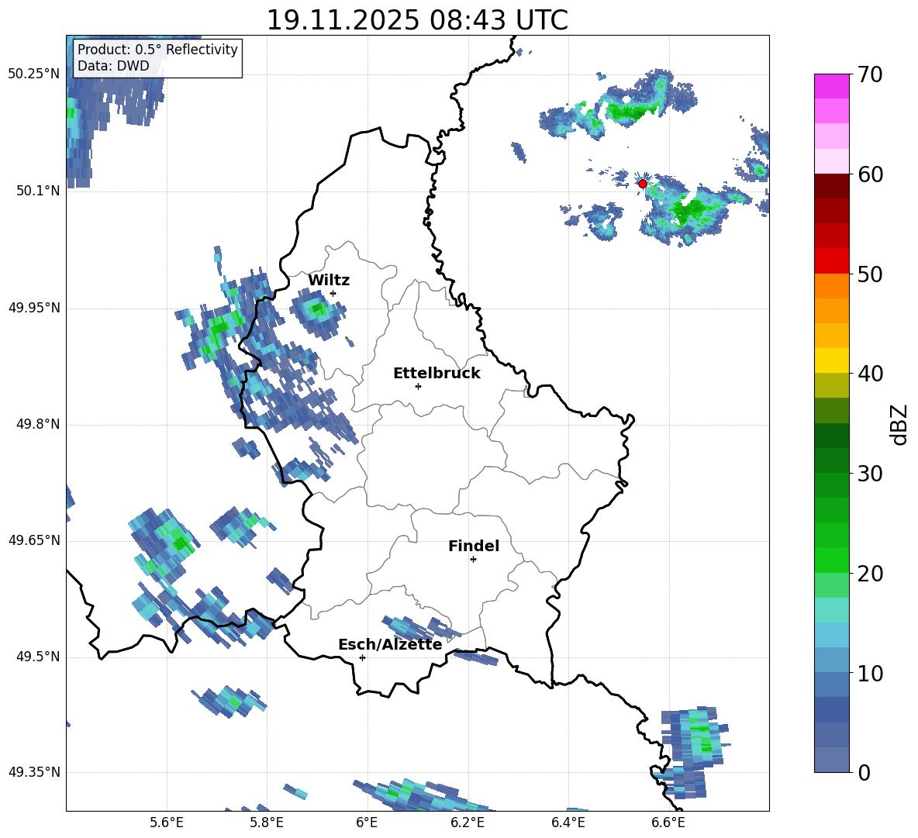Viewport: 918px width, 838px height.
Task: Click the orange colorbar segment just below 50
Action: tap(831, 286)
